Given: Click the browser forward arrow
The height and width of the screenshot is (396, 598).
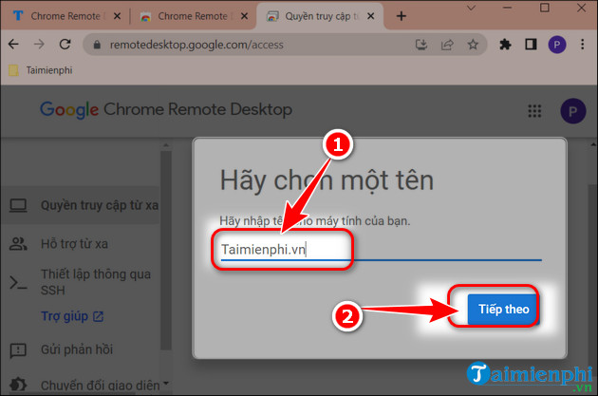Looking at the screenshot, I should 39,45.
